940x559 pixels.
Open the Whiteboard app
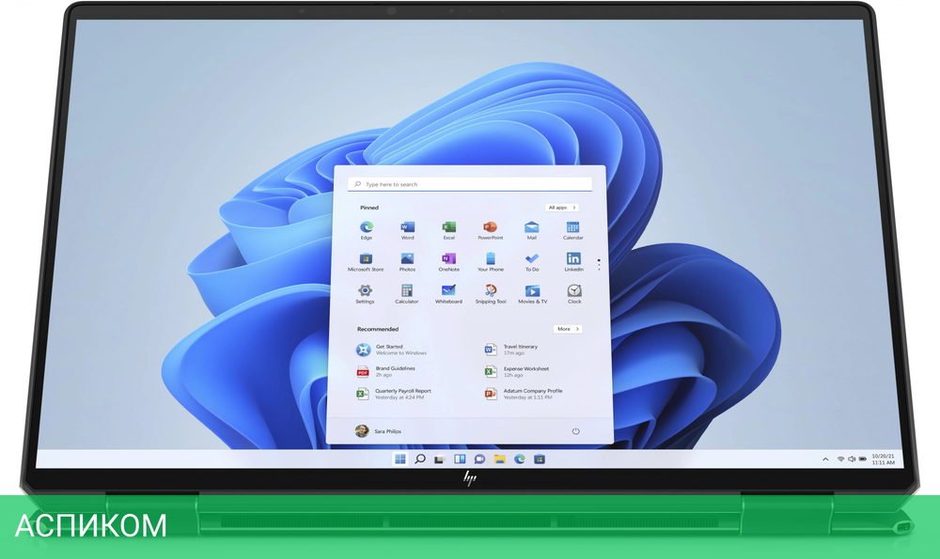click(448, 292)
